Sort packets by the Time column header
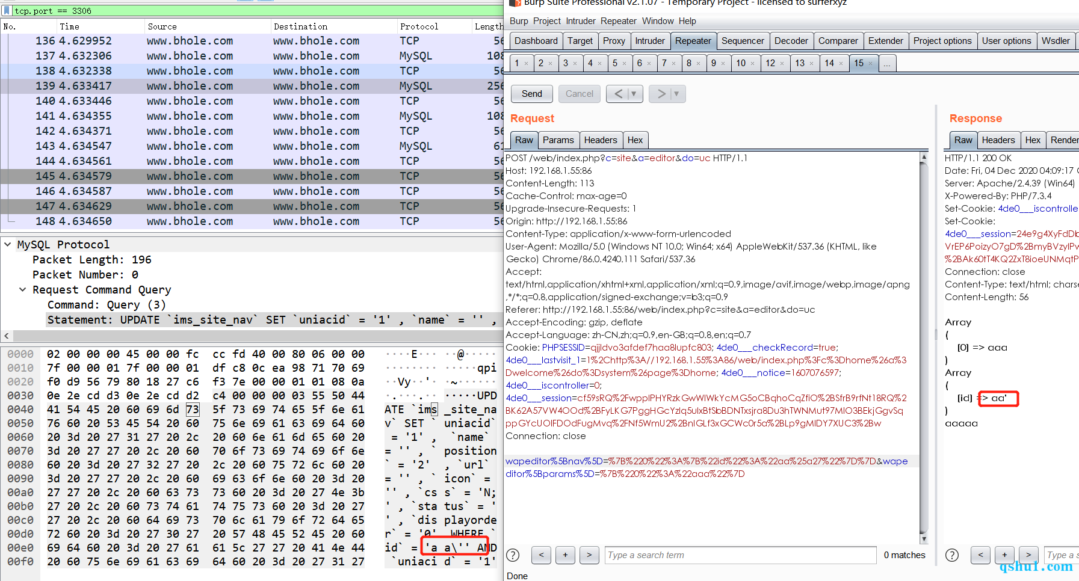Viewport: 1079px width, 581px height. point(100,26)
